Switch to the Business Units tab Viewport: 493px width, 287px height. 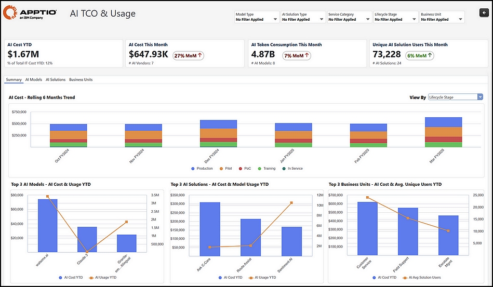(x=81, y=80)
